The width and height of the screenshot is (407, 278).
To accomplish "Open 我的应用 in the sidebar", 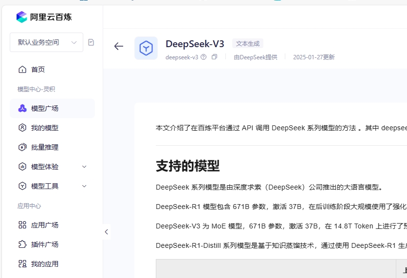I will [x=52, y=264].
